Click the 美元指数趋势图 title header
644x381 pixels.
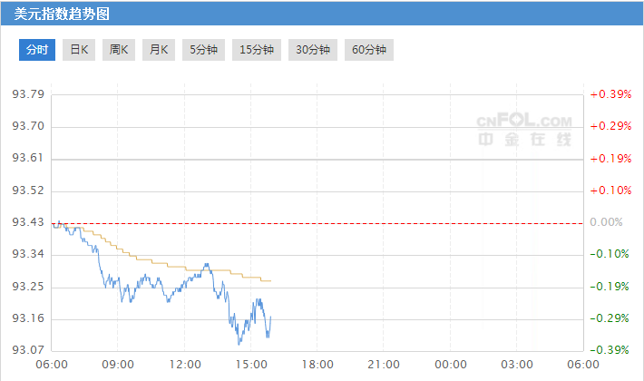62,14
